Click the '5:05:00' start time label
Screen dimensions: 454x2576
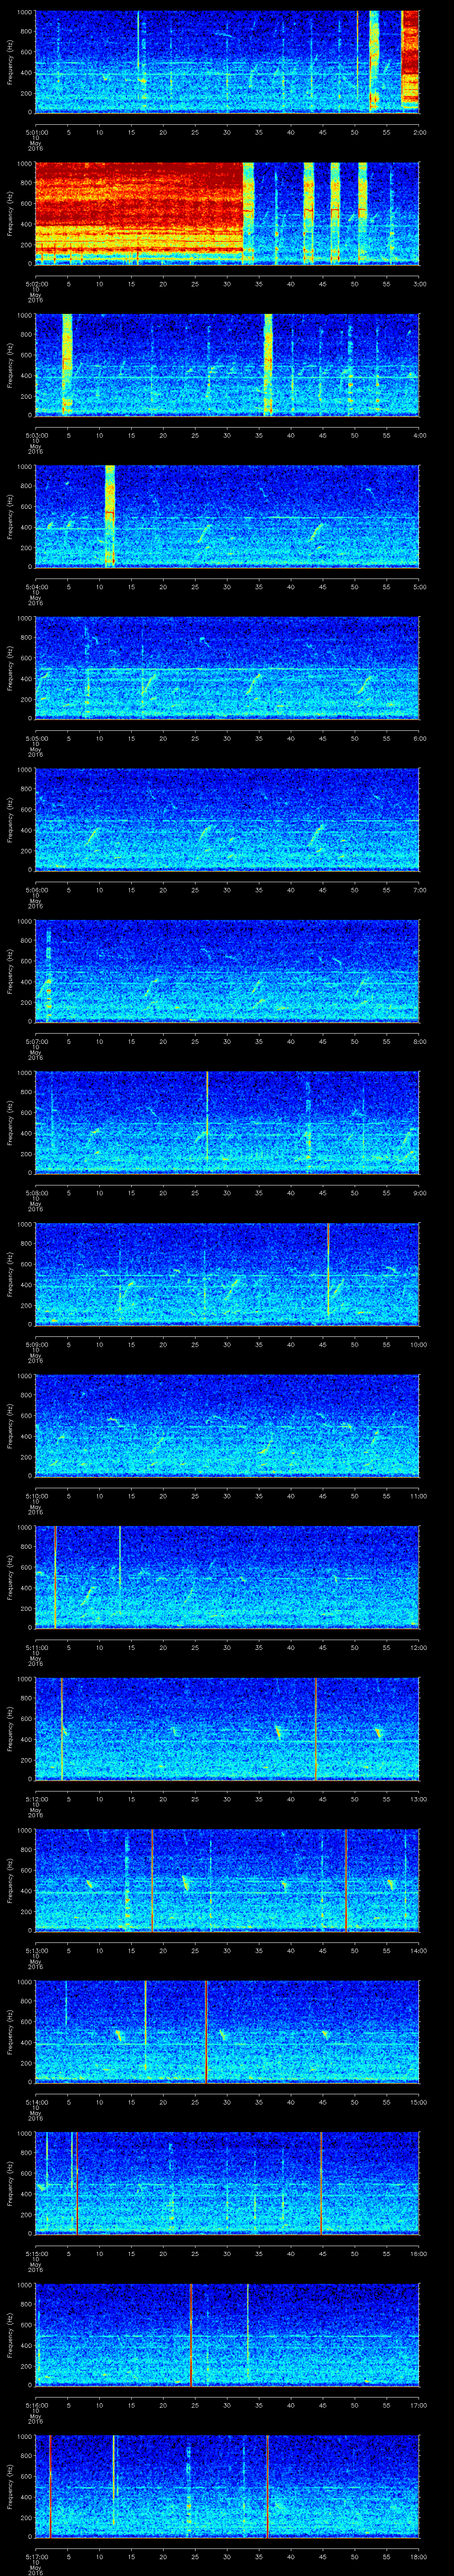click(37, 738)
